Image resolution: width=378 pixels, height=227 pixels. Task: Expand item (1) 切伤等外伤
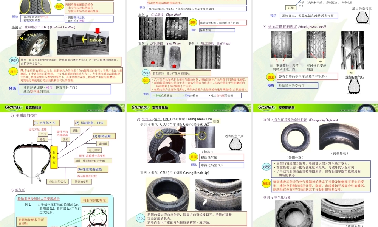pos(46,122)
